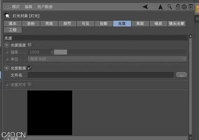199x140 pixels.
Task: Click the 强度 slider bar
Action: tap(120, 52)
